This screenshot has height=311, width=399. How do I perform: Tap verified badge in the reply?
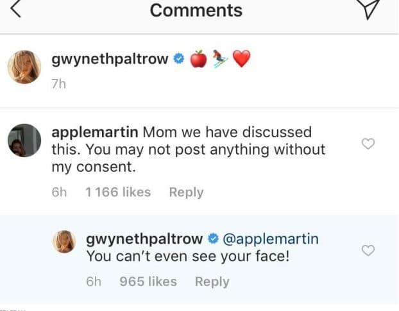coord(213,240)
